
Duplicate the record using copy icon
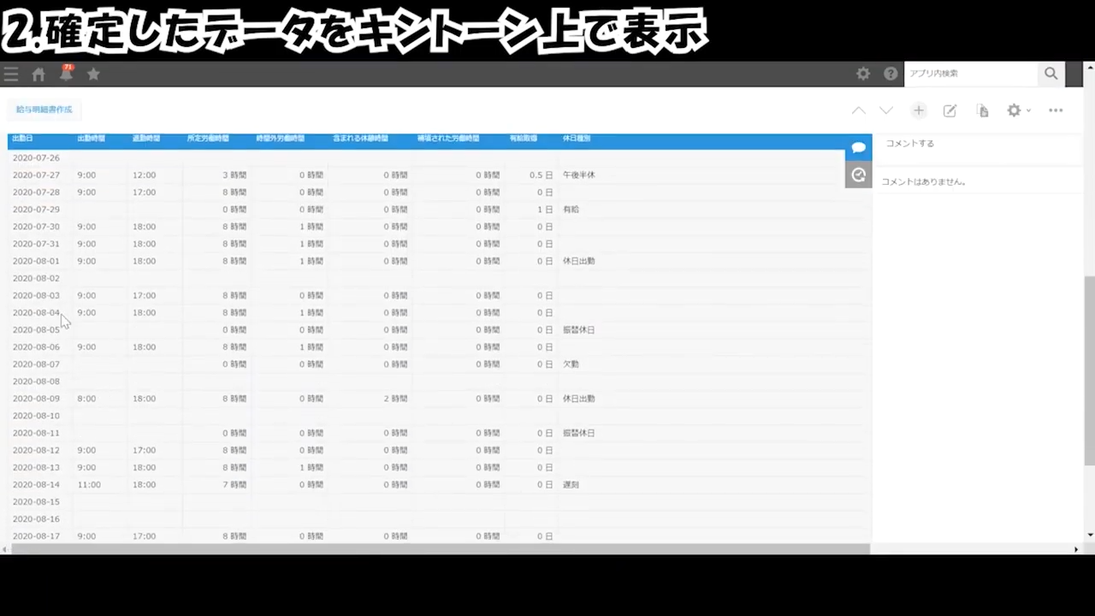(x=982, y=110)
